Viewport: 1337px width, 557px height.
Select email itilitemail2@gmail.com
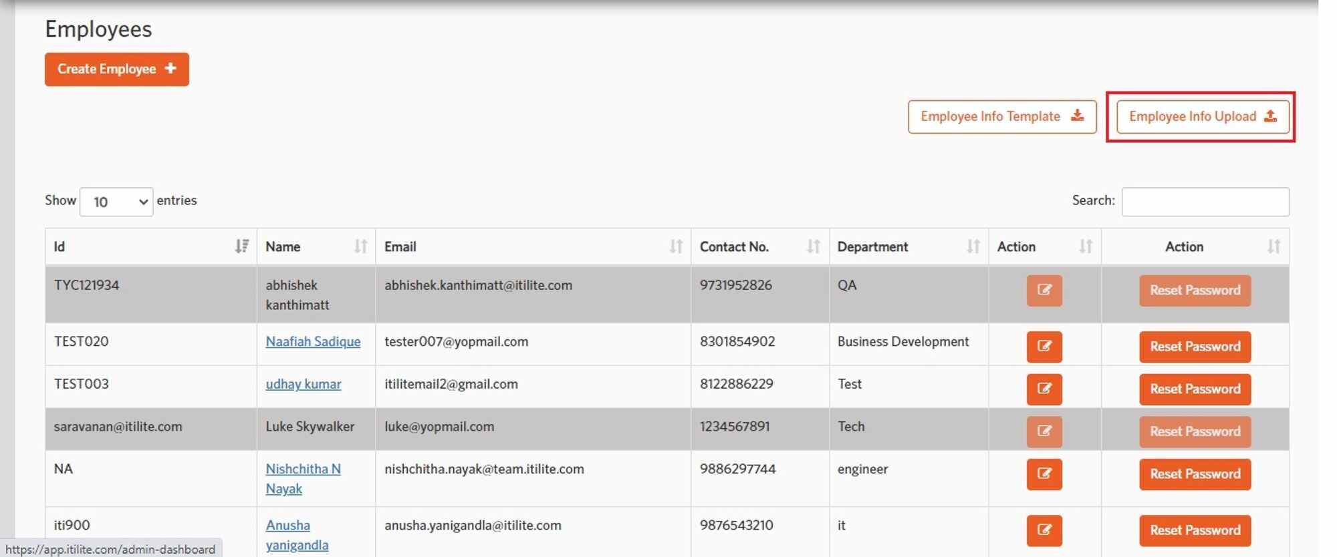pyautogui.click(x=451, y=384)
